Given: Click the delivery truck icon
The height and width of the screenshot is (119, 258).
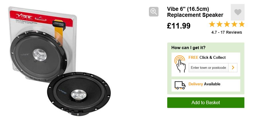Looking at the screenshot, I should click(x=180, y=85).
